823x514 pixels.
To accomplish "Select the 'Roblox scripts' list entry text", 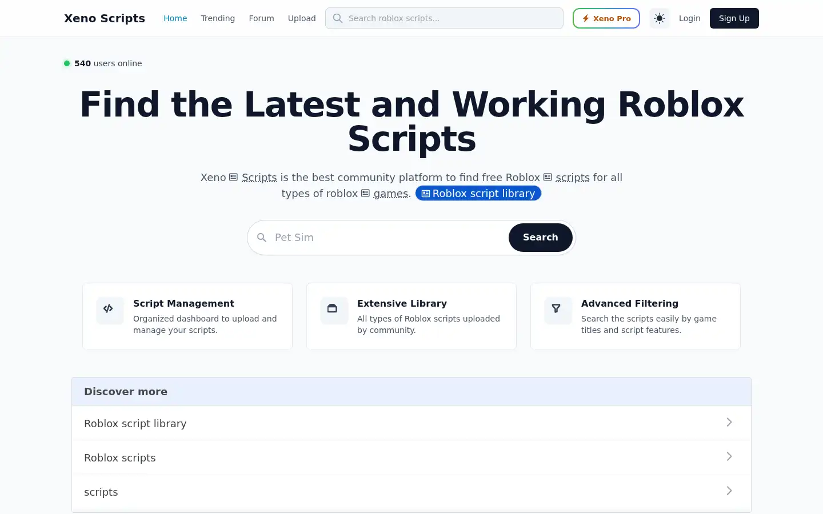I will [x=120, y=458].
